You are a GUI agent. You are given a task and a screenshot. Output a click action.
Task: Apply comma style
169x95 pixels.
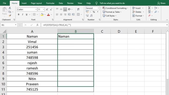click(x=98, y=12)
